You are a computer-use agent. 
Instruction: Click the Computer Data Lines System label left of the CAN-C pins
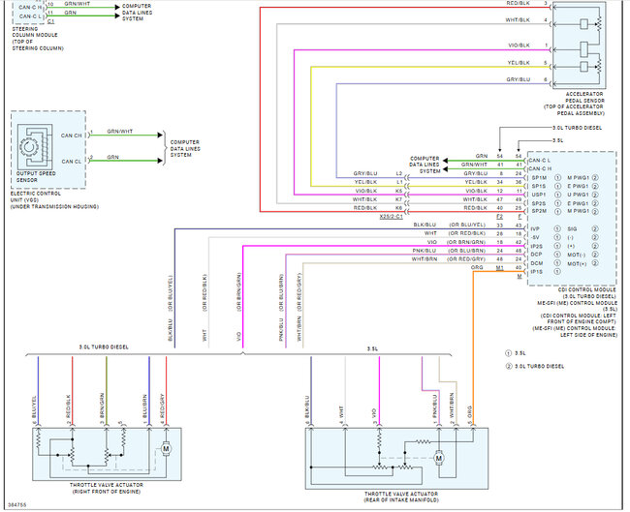point(425,165)
